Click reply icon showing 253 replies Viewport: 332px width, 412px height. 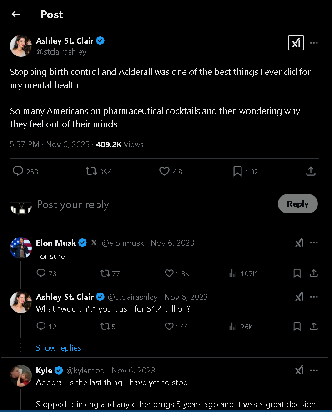pos(18,171)
